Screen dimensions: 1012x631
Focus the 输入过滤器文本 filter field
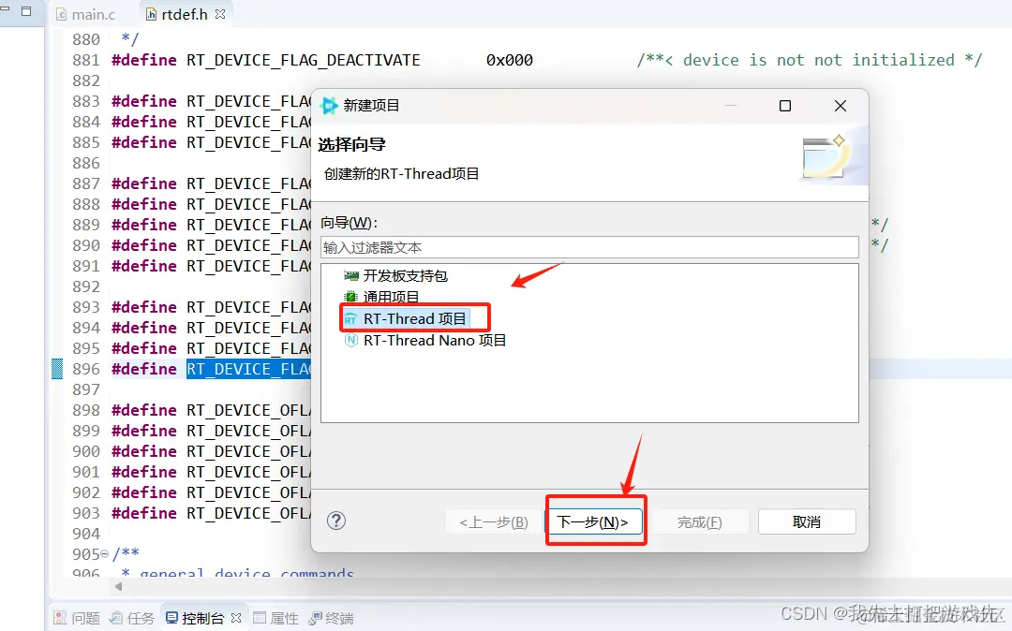[589, 247]
